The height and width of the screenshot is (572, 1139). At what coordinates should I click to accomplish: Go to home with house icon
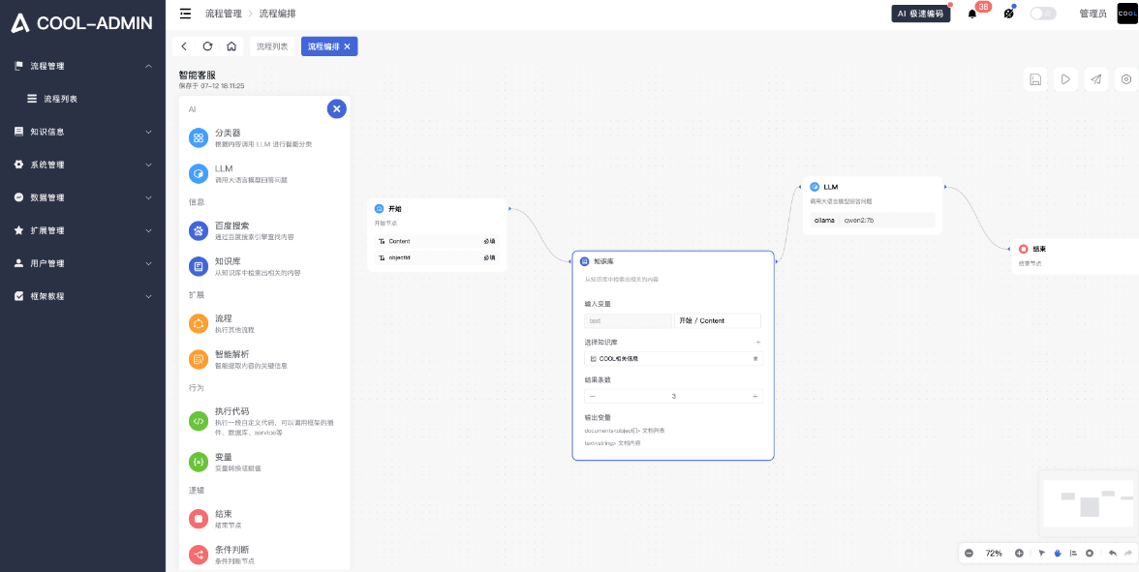coord(231,46)
